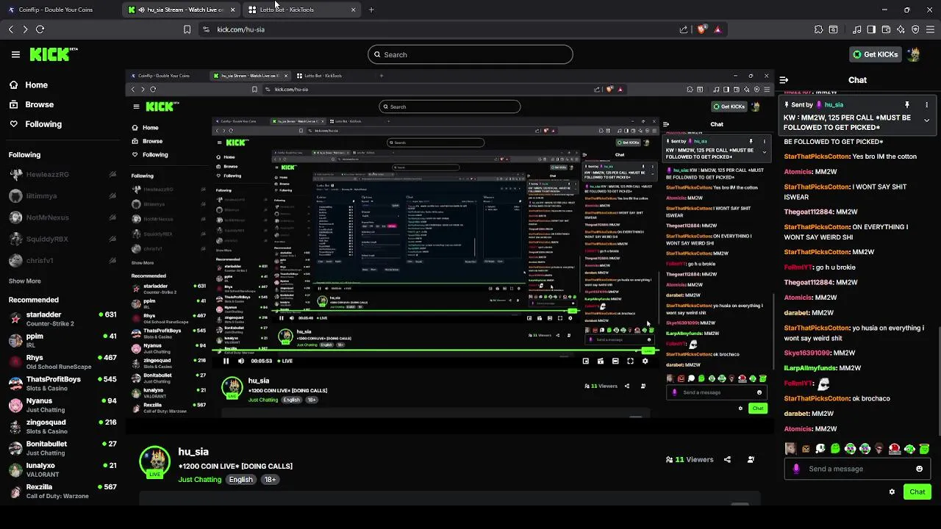Open Browse in Kick sidebar

(32, 104)
